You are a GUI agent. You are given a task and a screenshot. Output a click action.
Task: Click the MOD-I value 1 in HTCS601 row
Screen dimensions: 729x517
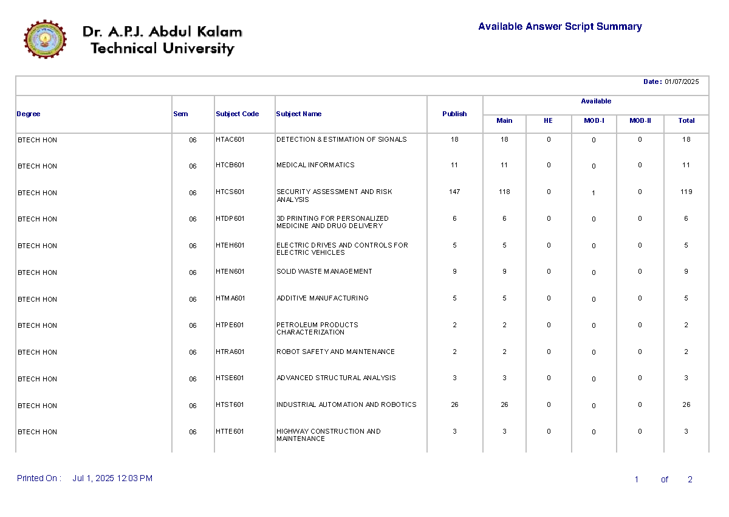pos(594,193)
